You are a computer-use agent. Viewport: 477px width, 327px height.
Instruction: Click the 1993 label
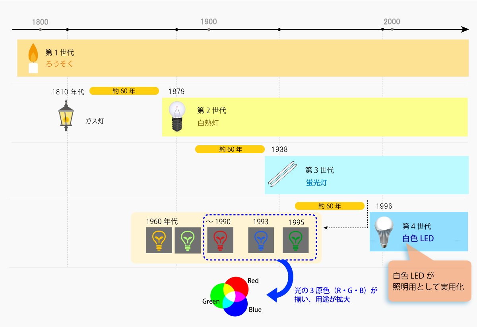pos(260,221)
